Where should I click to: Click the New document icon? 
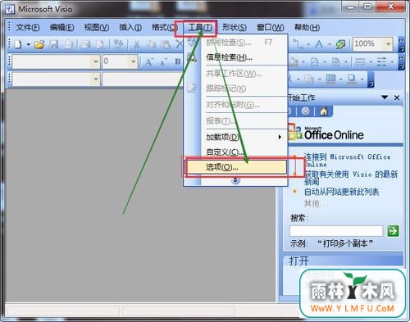coord(18,44)
